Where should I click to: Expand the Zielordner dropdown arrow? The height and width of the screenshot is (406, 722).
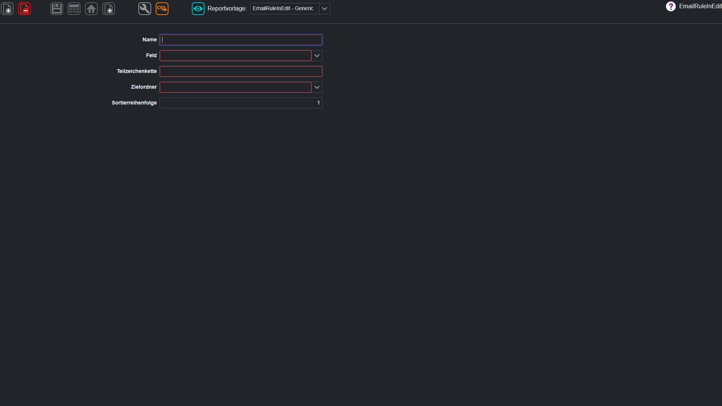(317, 87)
